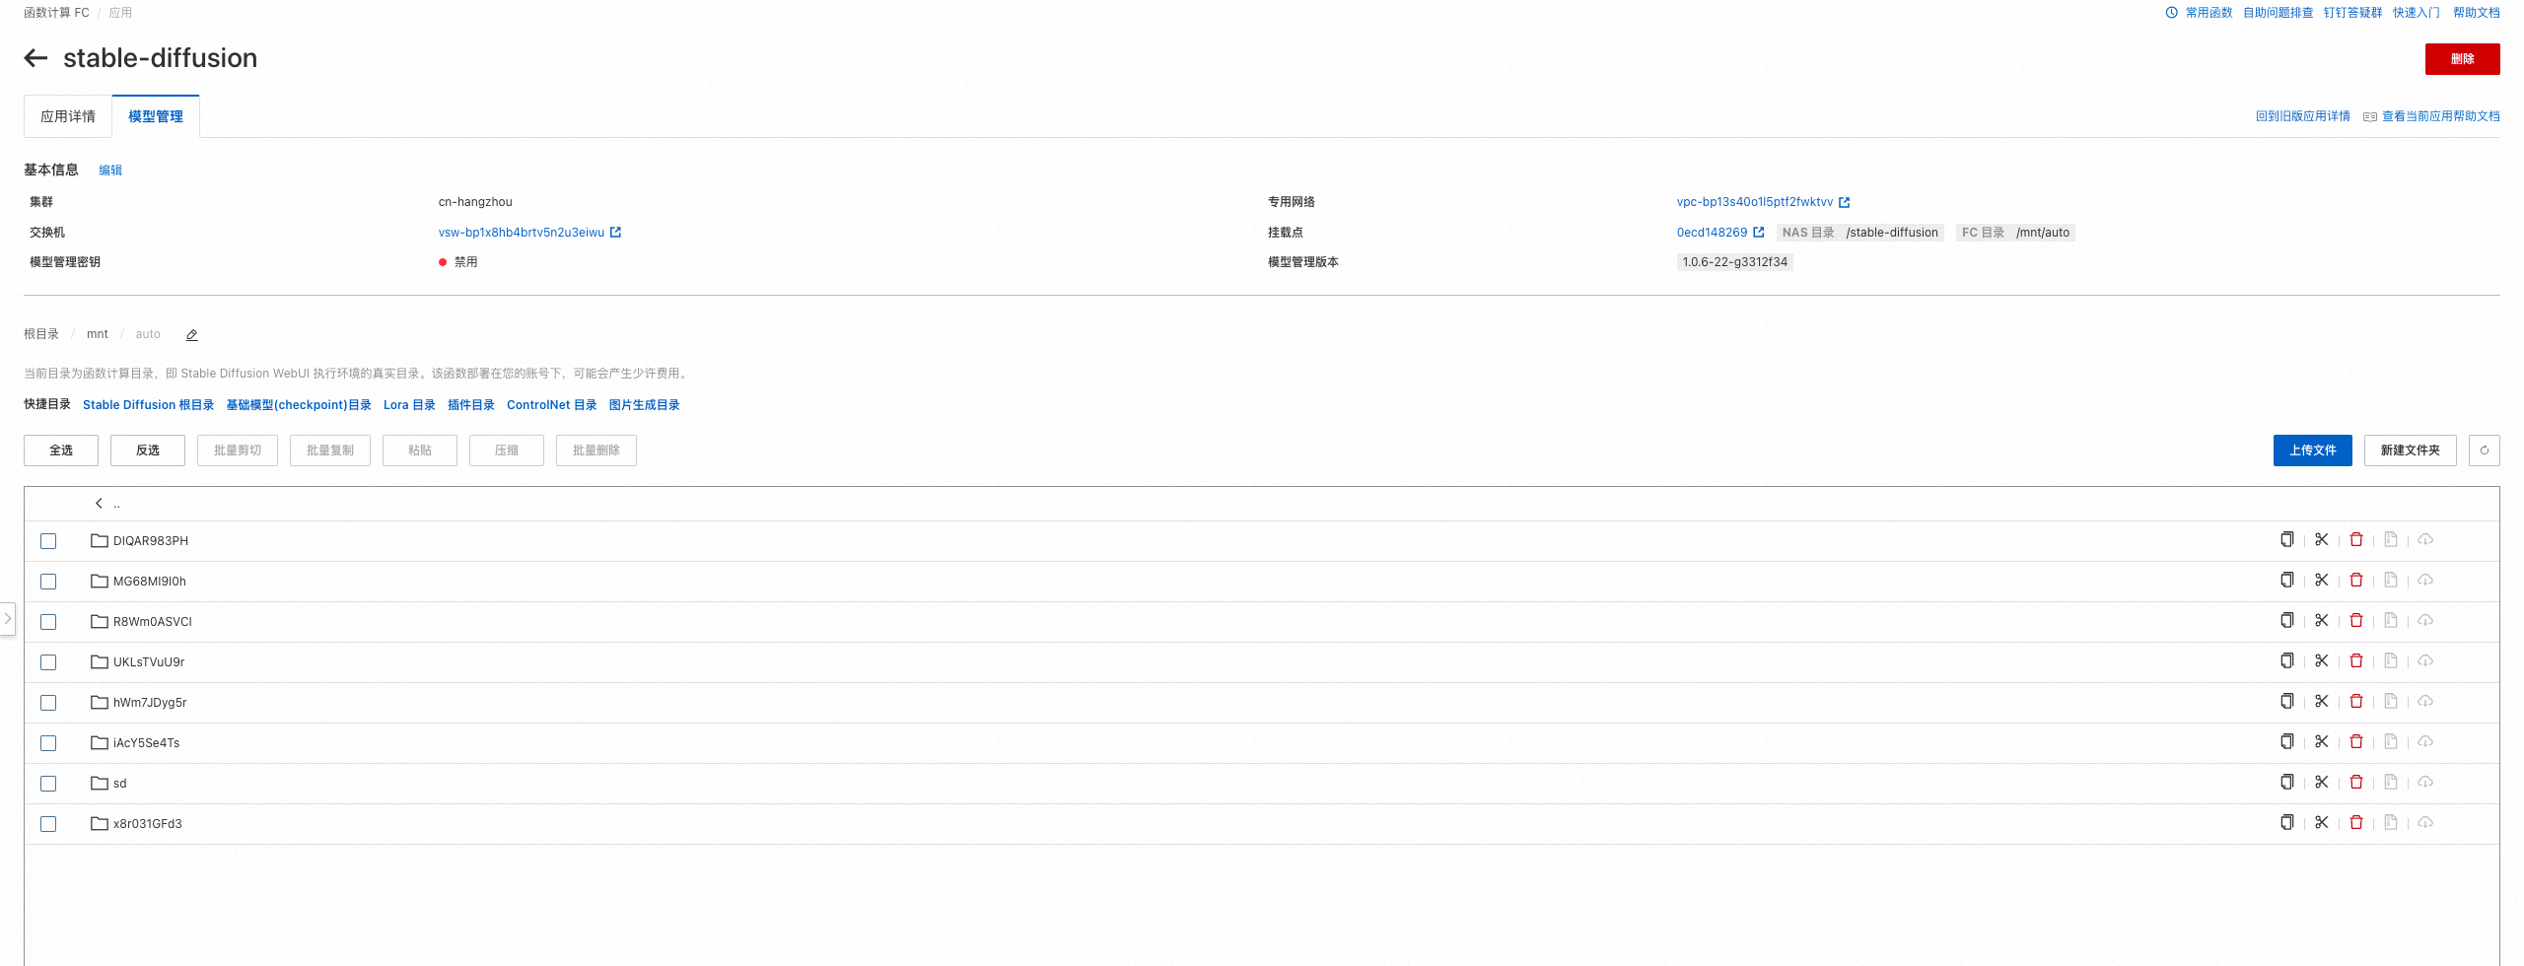This screenshot has height=966, width=2524.
Task: Select all files with 全选
Action: [61, 450]
